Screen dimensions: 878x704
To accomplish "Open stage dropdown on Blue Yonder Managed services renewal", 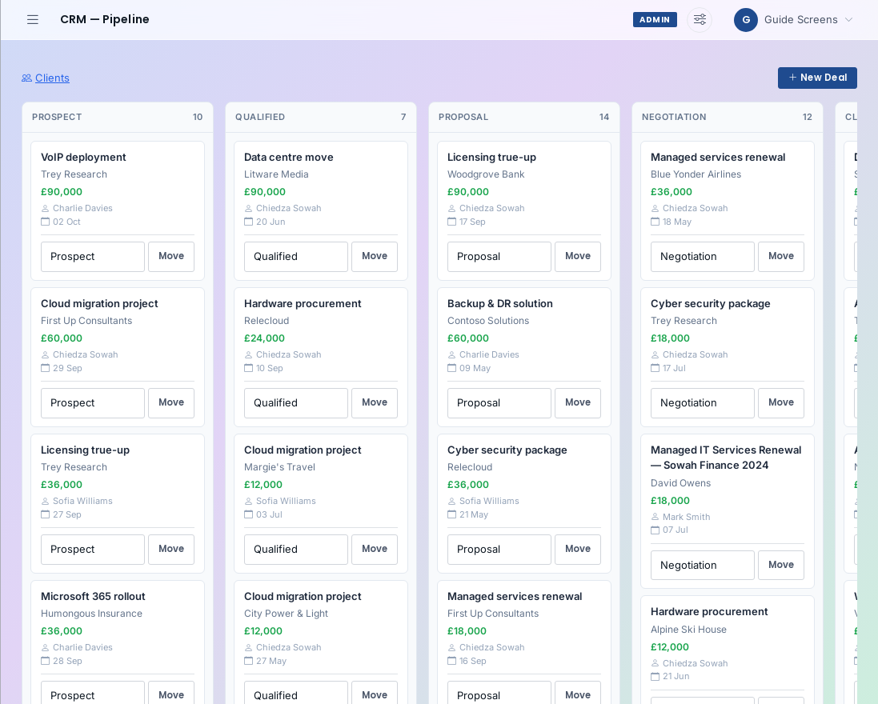I will point(702,256).
